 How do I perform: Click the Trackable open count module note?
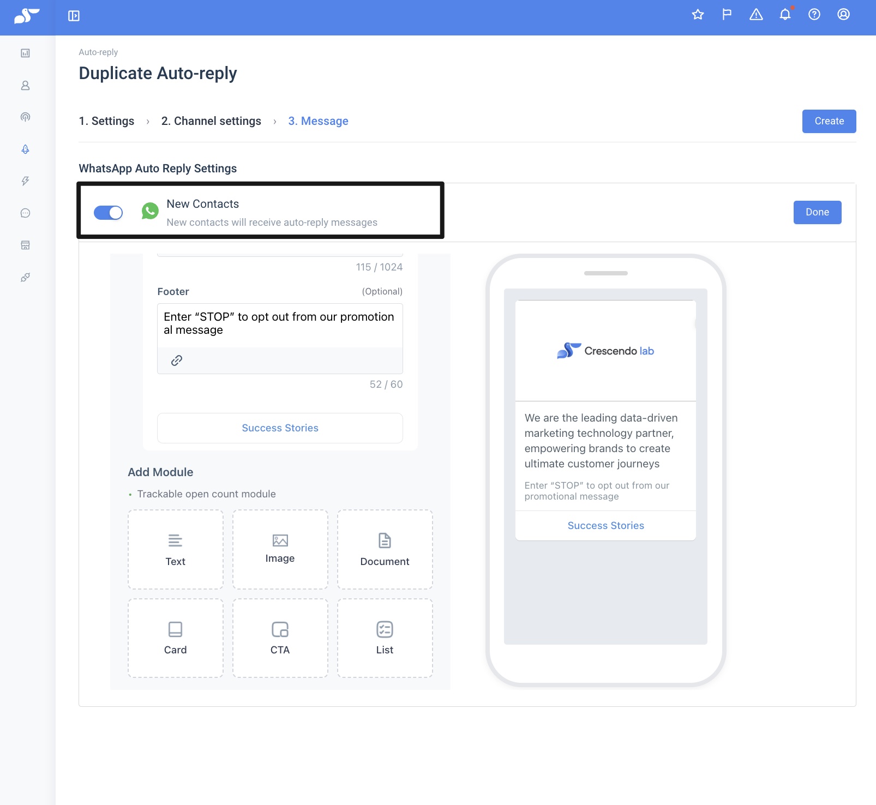[206, 494]
